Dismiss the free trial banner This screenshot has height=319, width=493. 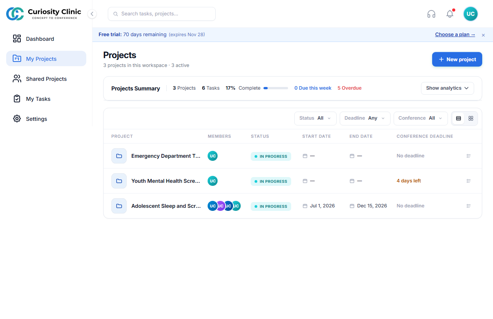tap(483, 35)
